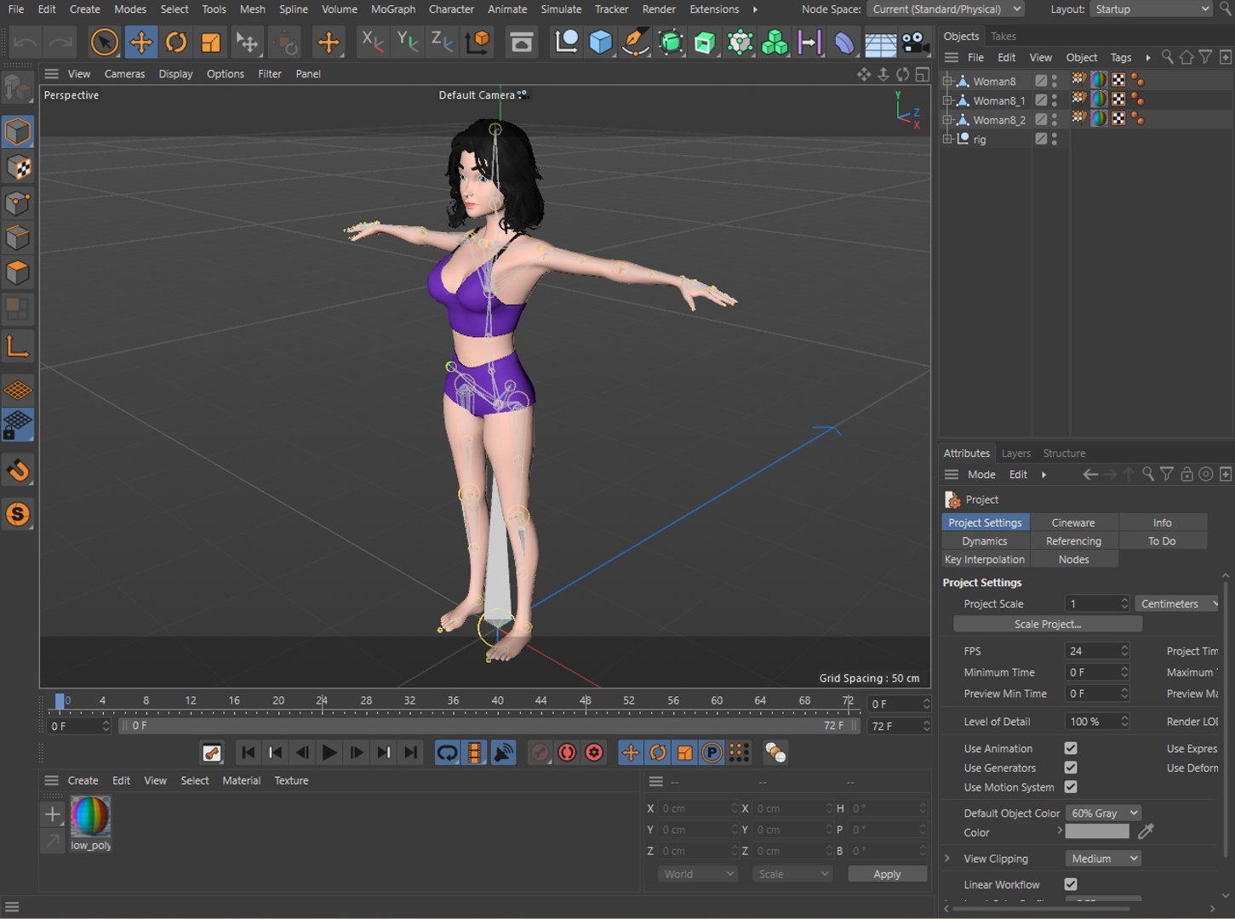1235x919 pixels.
Task: Open the MoGraph Cloner icon
Action: click(775, 42)
